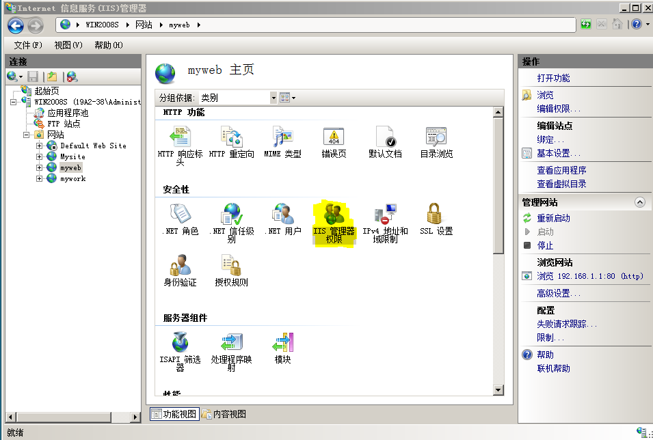
Task: Open 处理程序映射 feature
Action: tap(232, 352)
